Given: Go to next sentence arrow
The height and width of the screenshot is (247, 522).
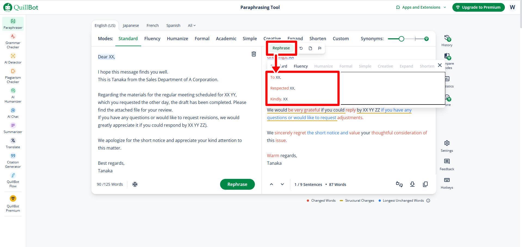Looking at the screenshot, I should pos(282,184).
